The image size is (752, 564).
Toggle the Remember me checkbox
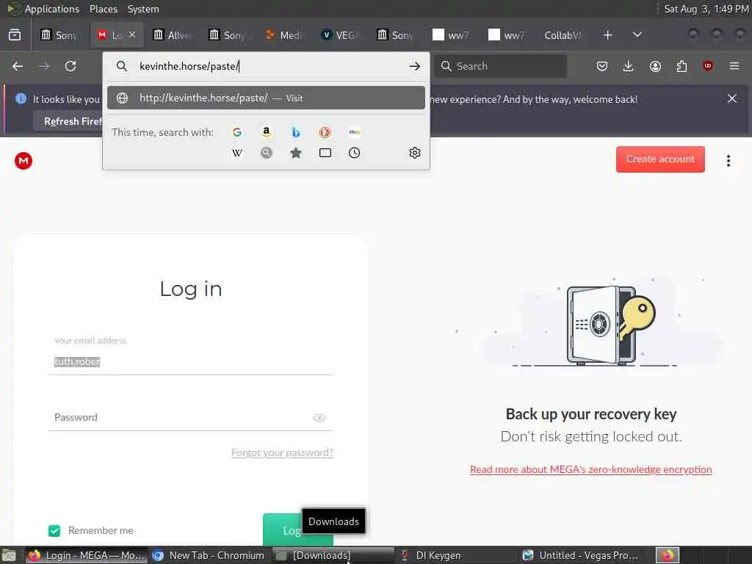(54, 530)
